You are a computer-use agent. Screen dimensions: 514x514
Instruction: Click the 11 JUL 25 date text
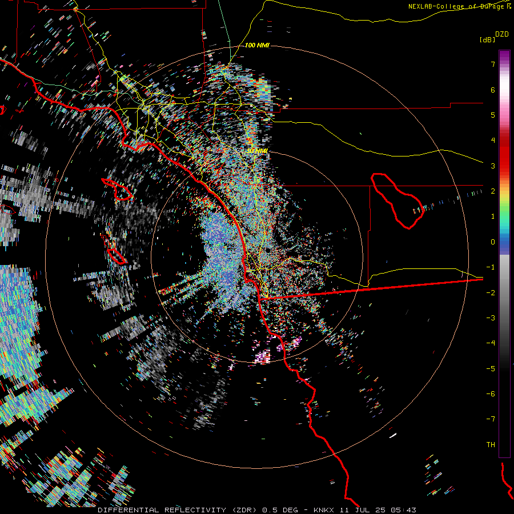363,510
